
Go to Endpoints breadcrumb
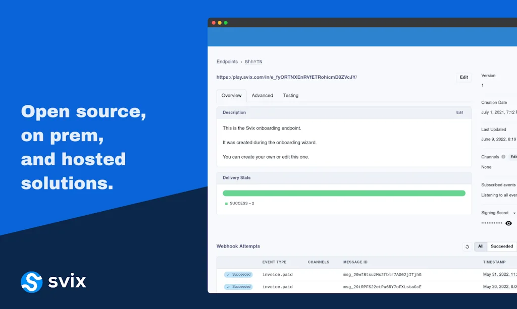[227, 61]
